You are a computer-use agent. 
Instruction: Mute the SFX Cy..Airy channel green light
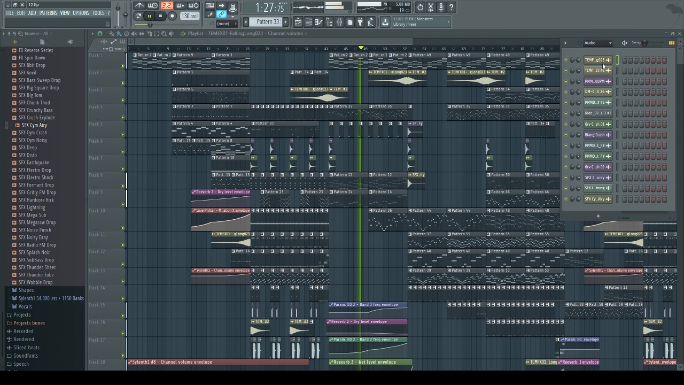click(566, 199)
